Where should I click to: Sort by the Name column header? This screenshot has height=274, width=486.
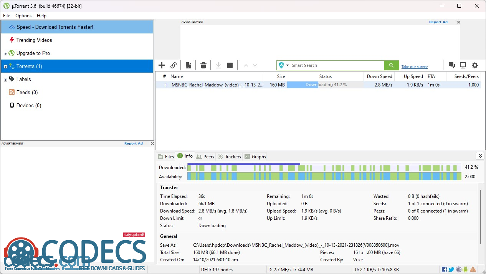(x=216, y=76)
